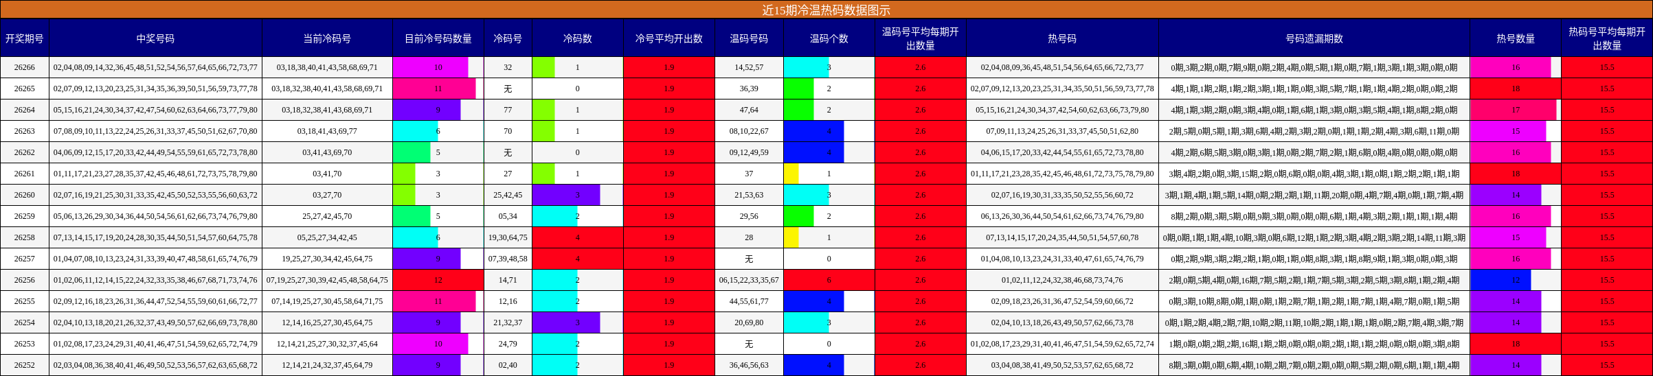Select the 温码个数 column header
The image size is (1653, 376).
pyautogui.click(x=829, y=38)
